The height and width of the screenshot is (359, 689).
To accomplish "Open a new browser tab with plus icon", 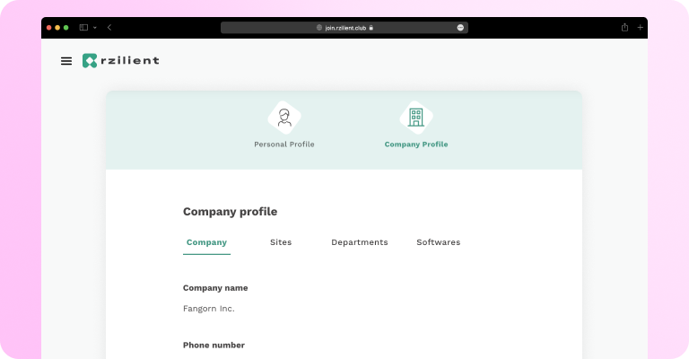I will pos(641,27).
